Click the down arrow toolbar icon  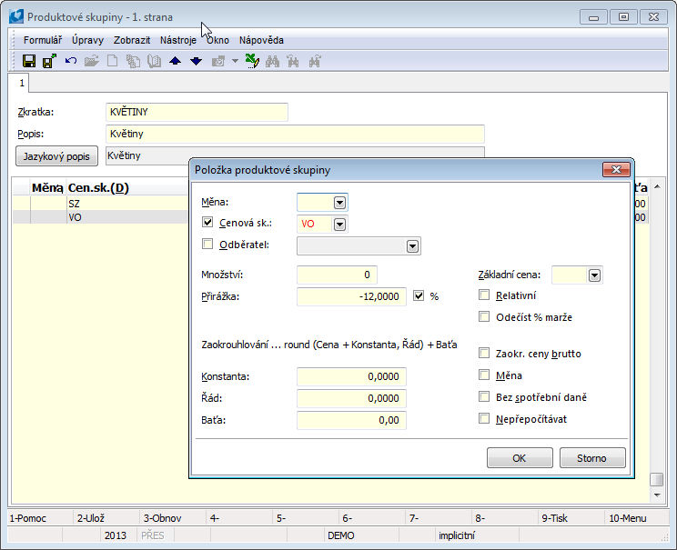coord(196,61)
